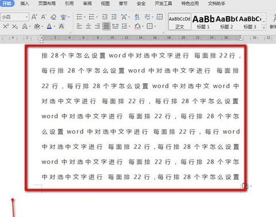The height and width of the screenshot is (217, 276).
Task: Toggle align right button
Action: pos(97,26)
